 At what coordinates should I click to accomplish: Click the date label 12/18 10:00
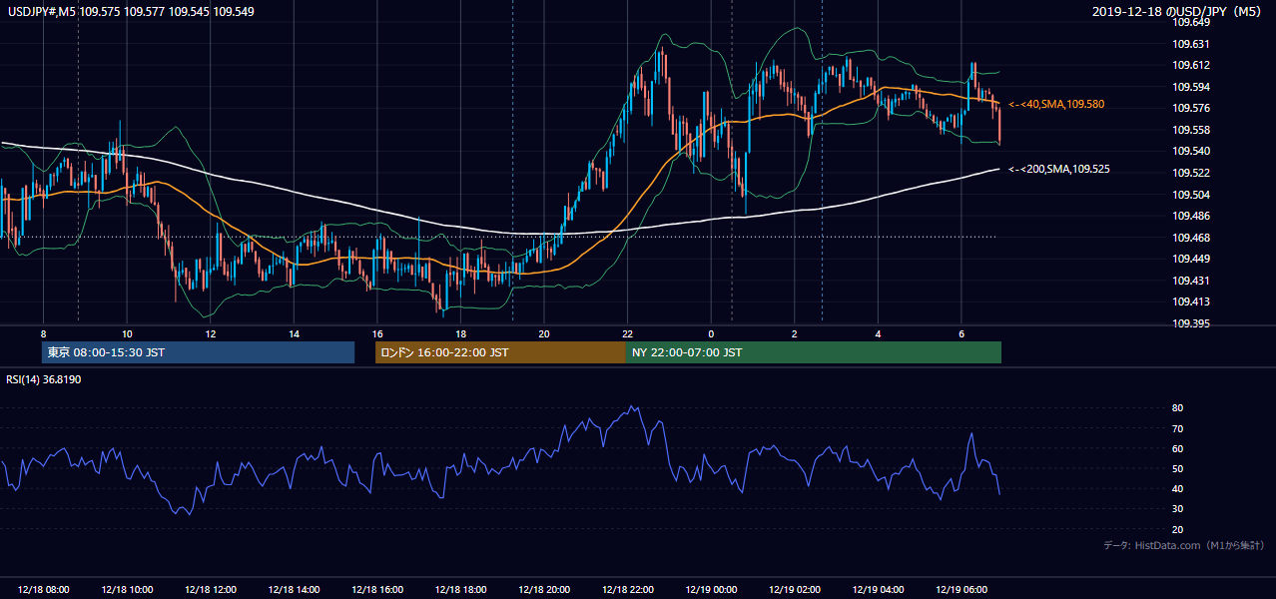[127, 590]
